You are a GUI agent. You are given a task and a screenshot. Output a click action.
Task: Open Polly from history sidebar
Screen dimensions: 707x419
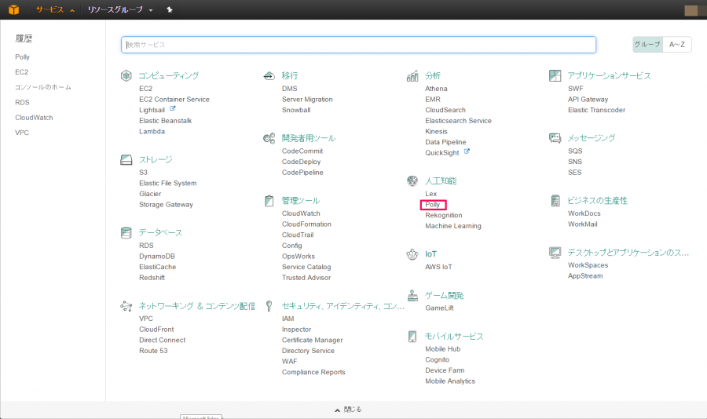(22, 56)
